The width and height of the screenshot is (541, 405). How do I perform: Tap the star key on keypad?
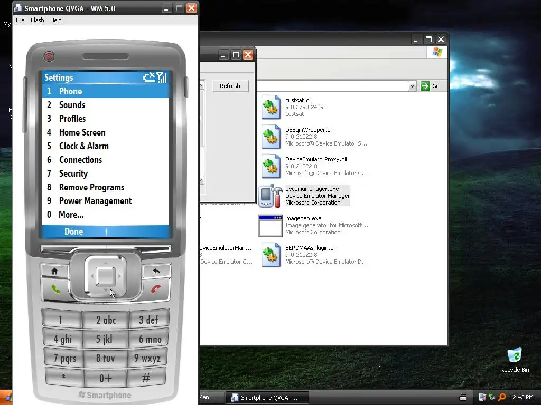(x=64, y=377)
